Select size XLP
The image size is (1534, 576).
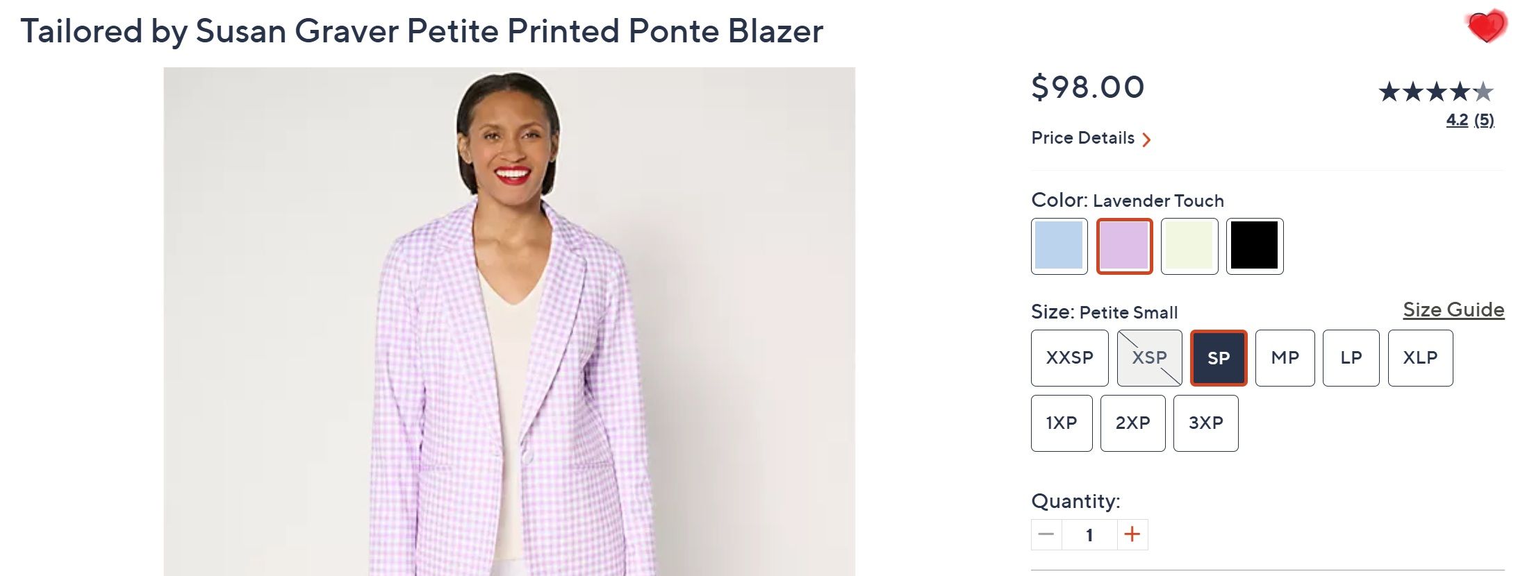[x=1420, y=358]
